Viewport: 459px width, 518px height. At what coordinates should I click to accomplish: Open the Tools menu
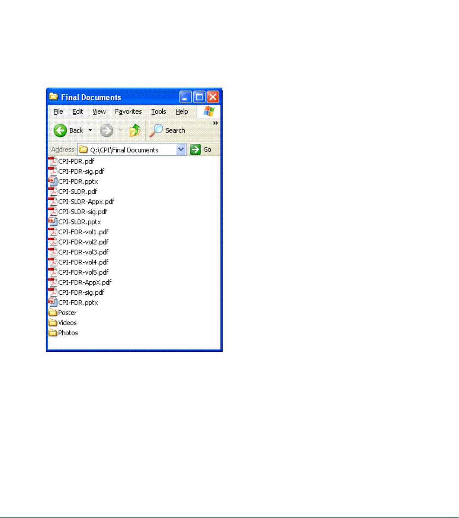pos(158,112)
